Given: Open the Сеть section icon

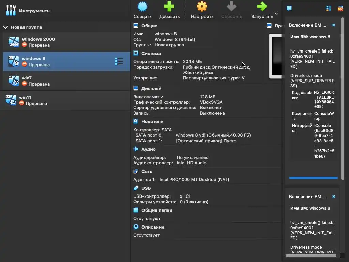Looking at the screenshot, I should coord(136,171).
